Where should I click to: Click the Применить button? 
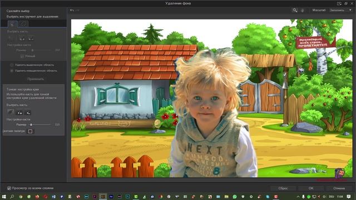pos(36,79)
